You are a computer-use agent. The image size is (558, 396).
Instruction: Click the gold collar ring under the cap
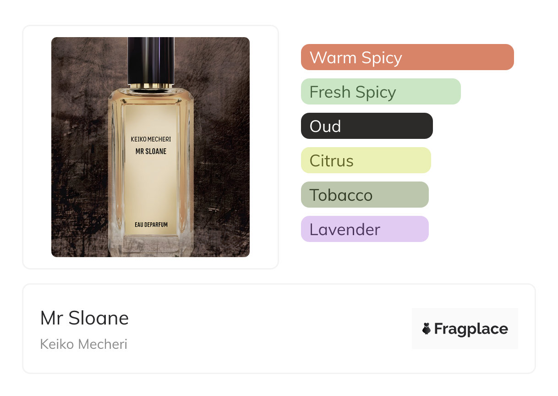pyautogui.click(x=151, y=86)
